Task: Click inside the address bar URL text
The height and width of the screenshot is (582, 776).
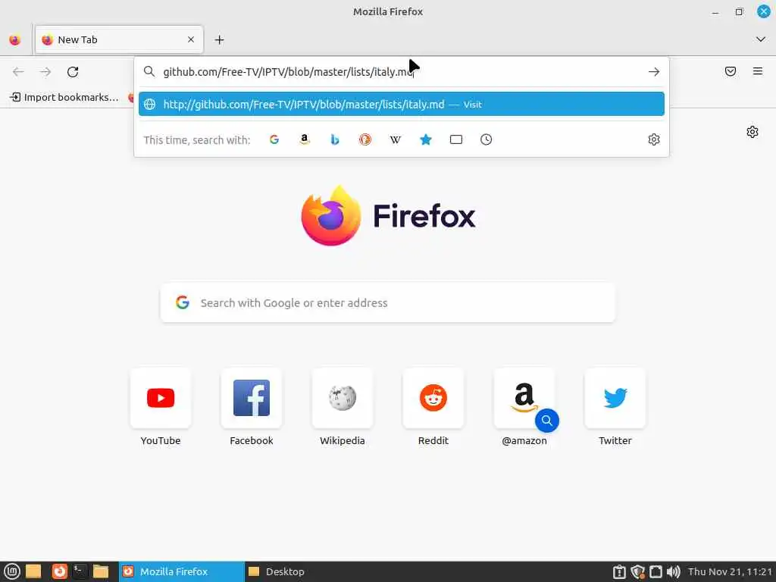Action: pyautogui.click(x=288, y=72)
